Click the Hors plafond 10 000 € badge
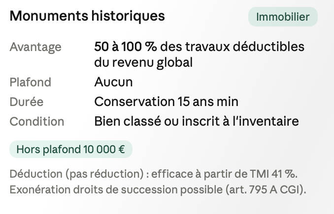 (71, 149)
